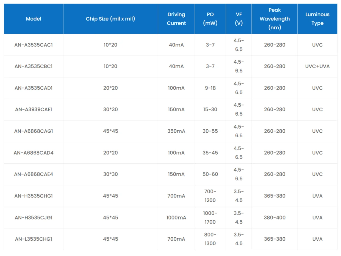Screen dimensions: 341x256
Task: Select model AN-A6868CAG1 cell
Action: (x=34, y=131)
